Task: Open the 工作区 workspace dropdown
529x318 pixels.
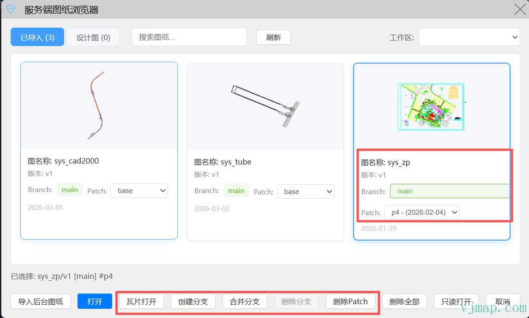Action: pyautogui.click(x=469, y=37)
